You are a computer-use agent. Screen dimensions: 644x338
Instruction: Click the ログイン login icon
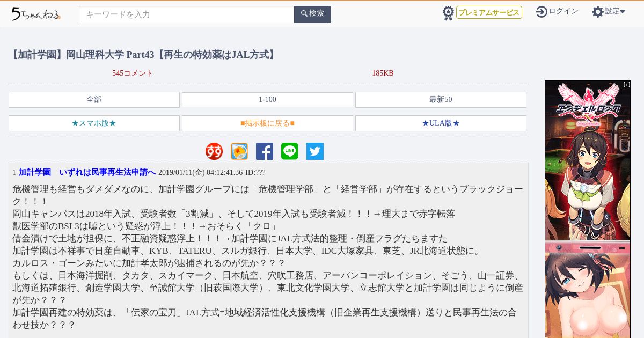click(541, 12)
